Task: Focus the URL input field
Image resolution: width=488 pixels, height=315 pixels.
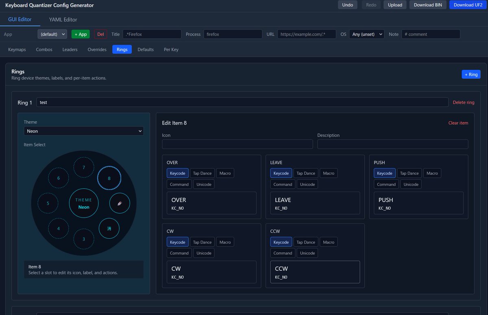Action: (307, 34)
